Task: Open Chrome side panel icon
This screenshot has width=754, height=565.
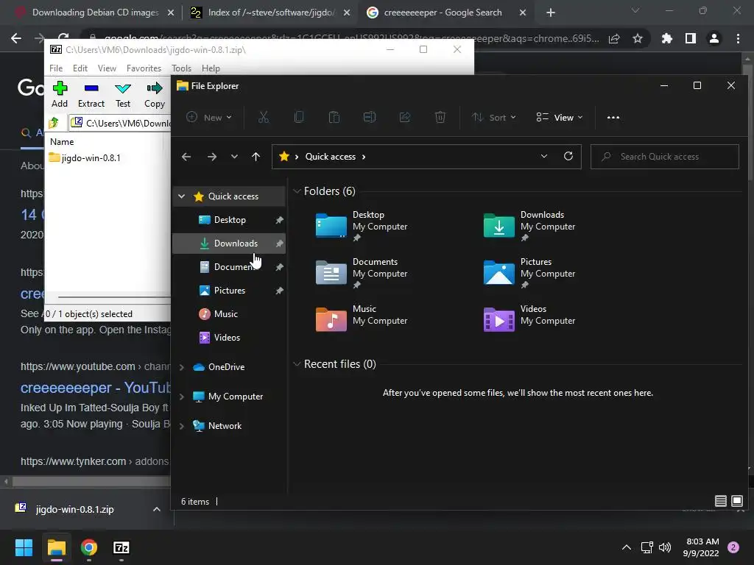Action: 691,38
